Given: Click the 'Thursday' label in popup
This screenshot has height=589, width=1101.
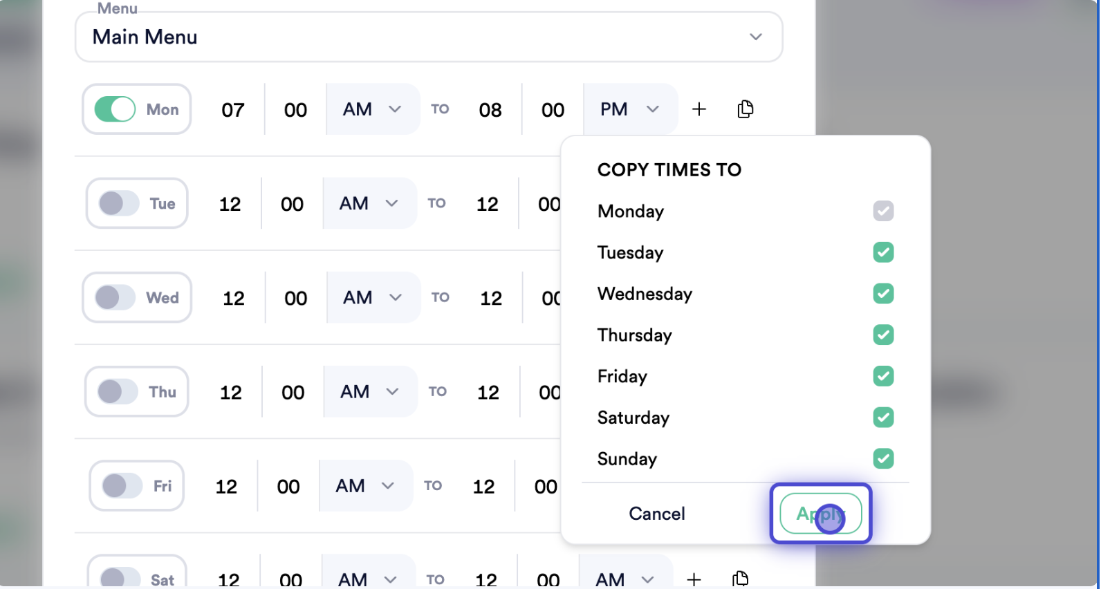Looking at the screenshot, I should coord(635,335).
